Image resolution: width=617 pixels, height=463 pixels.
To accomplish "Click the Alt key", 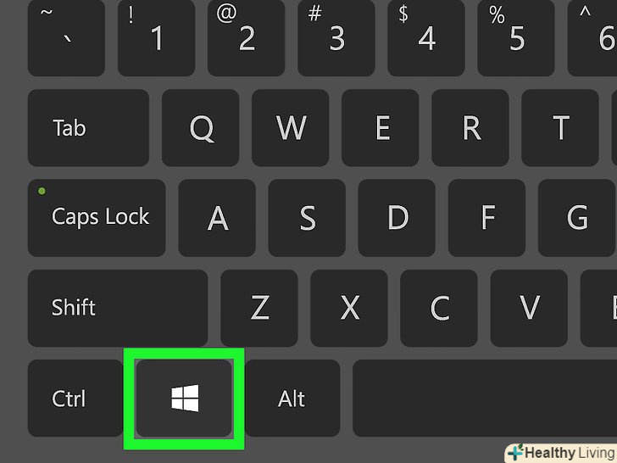I will point(292,398).
